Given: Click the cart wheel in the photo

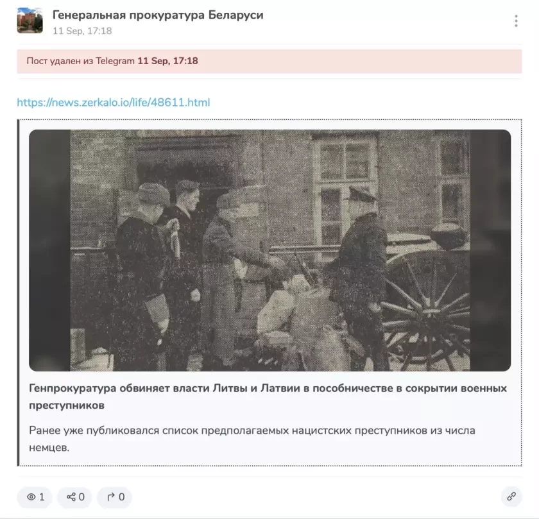Looking at the screenshot, I should [426, 309].
